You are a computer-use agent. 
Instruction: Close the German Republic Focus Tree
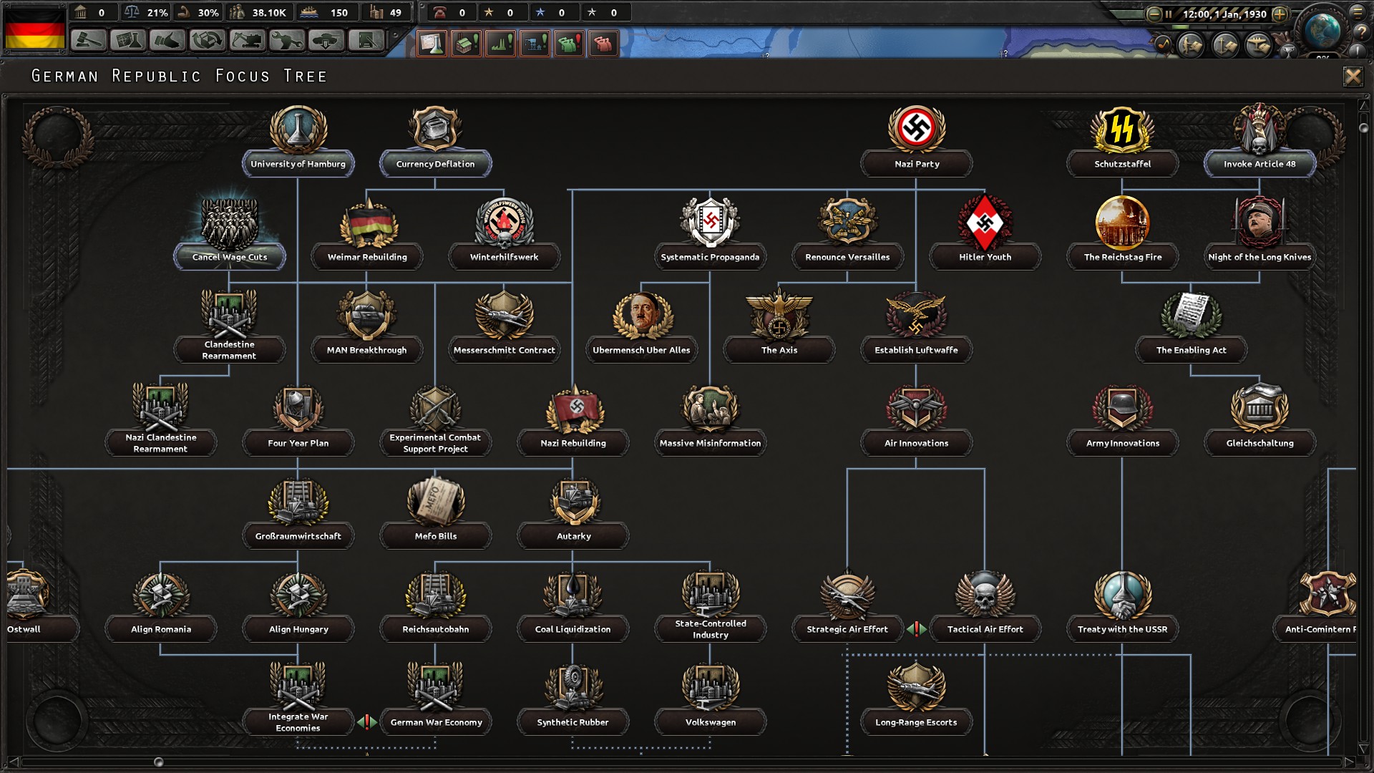1353,77
